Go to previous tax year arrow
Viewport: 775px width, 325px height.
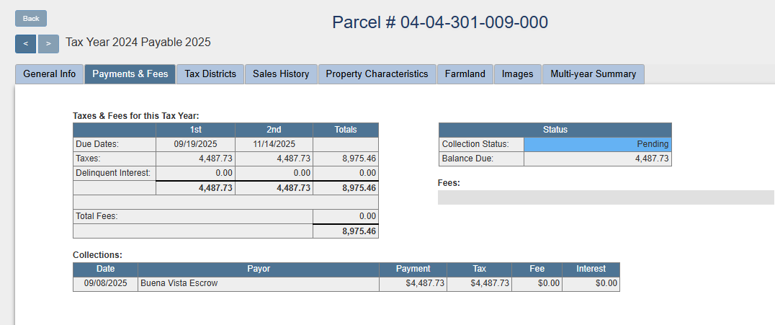(x=25, y=43)
